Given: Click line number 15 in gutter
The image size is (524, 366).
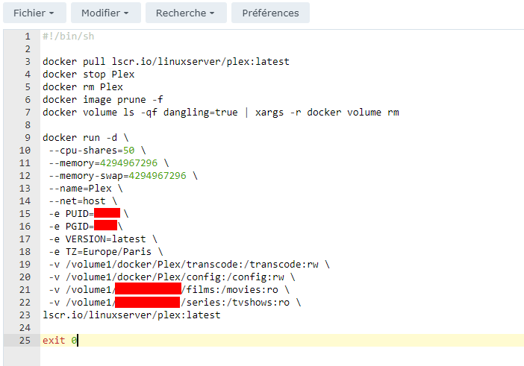Looking at the screenshot, I should click(25, 213).
